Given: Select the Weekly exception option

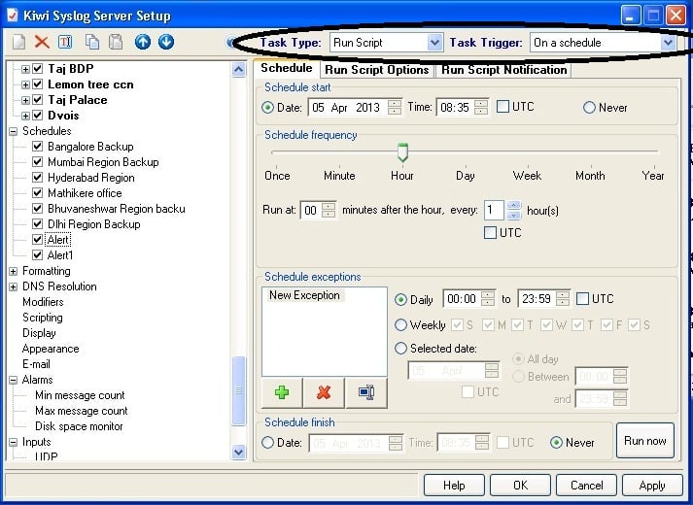Looking at the screenshot, I should pos(400,325).
